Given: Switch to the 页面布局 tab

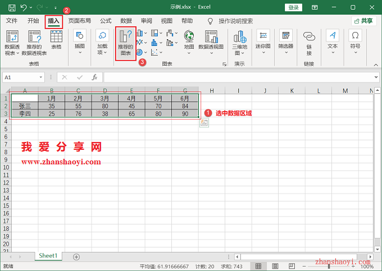Looking at the screenshot, I should [x=80, y=21].
